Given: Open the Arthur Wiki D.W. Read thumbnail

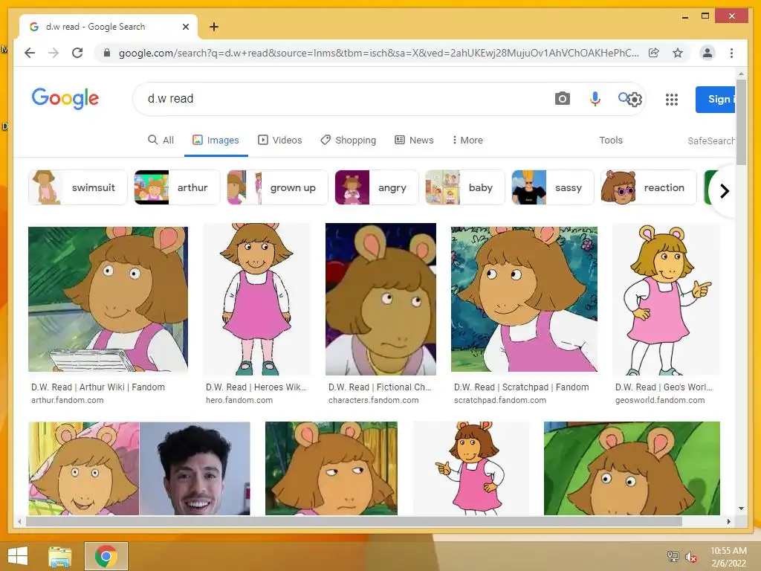Looking at the screenshot, I should click(x=108, y=299).
